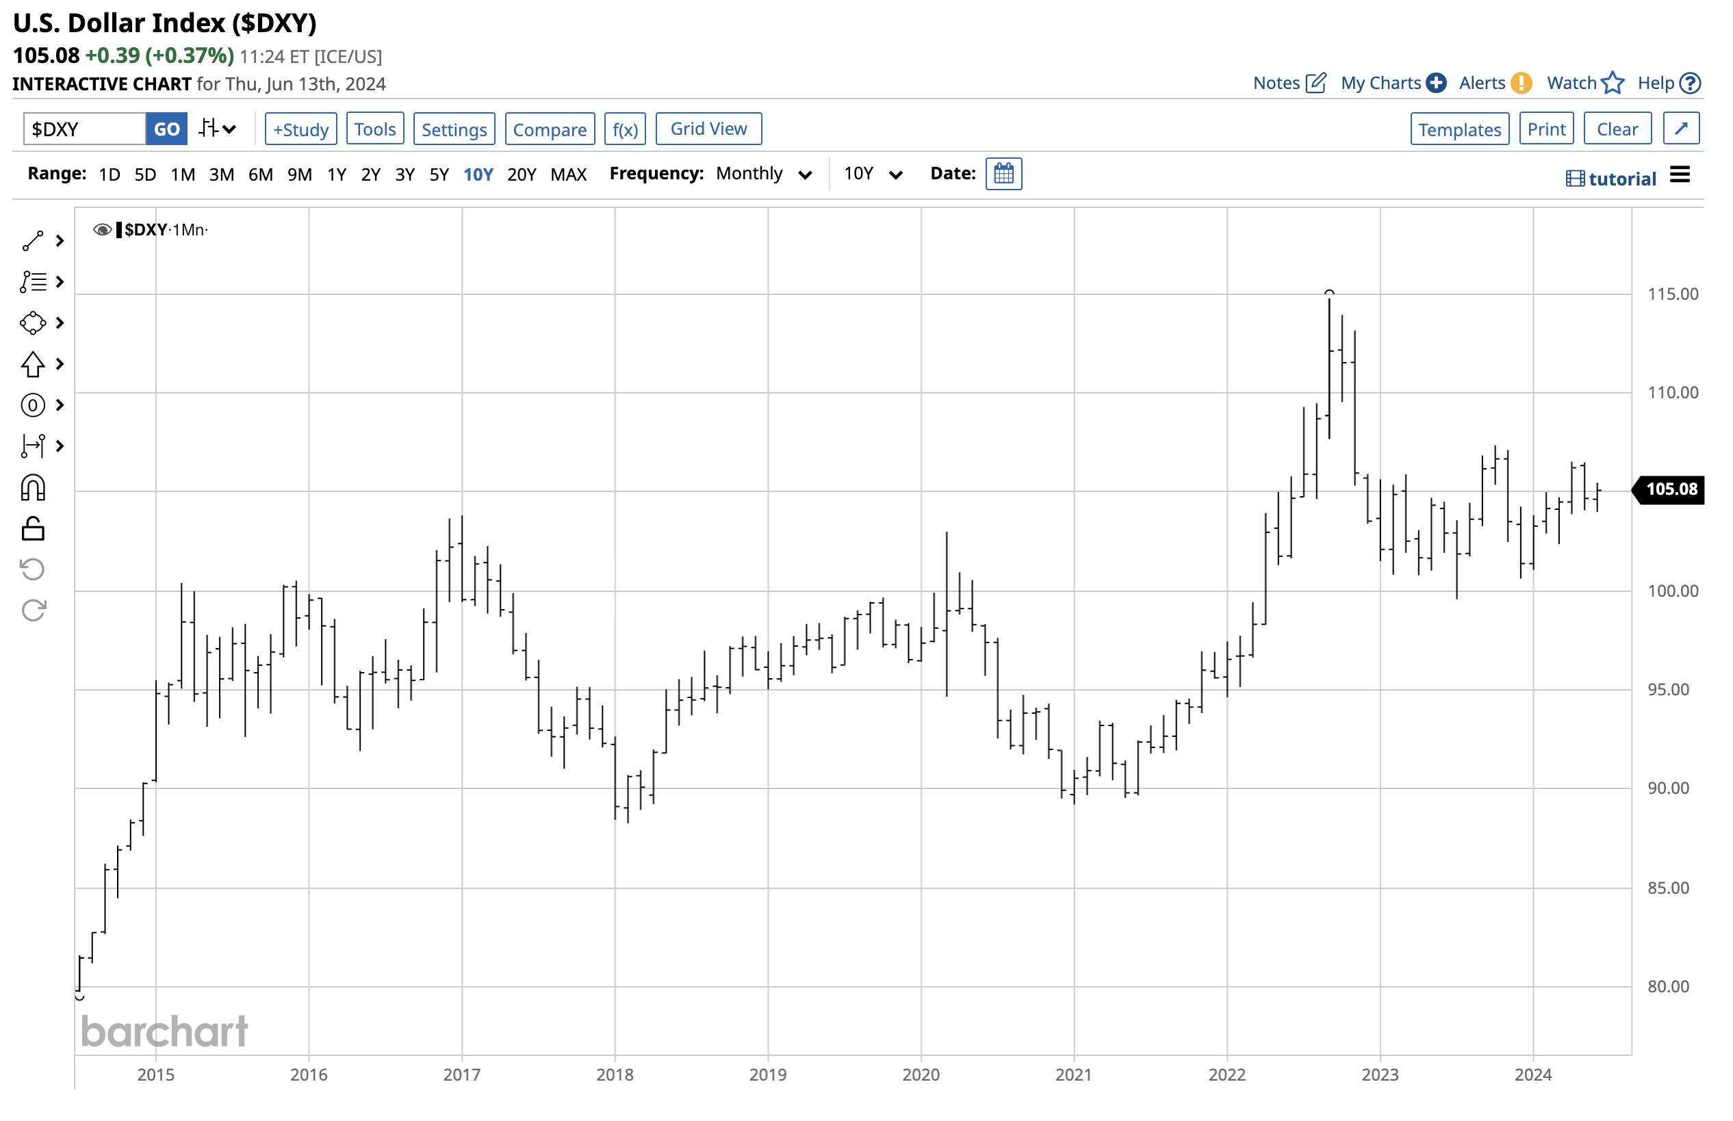Click the $DXY symbol input field
The height and width of the screenshot is (1121, 1733).
(84, 129)
